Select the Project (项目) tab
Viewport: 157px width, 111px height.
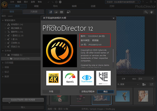12,12
